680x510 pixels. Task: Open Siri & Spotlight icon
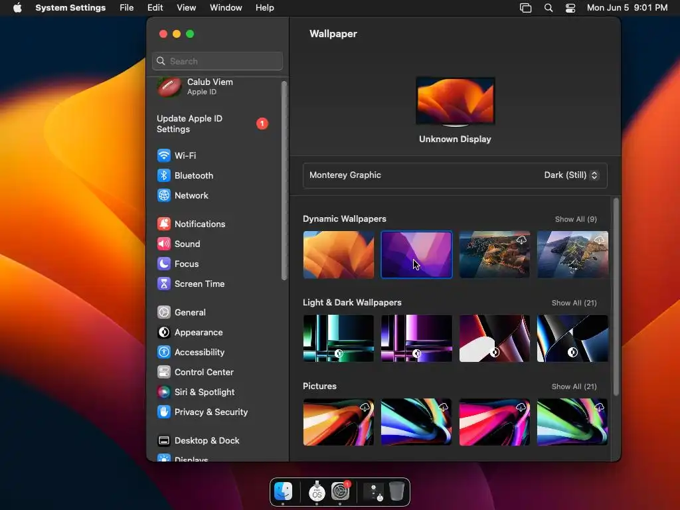pyautogui.click(x=164, y=392)
